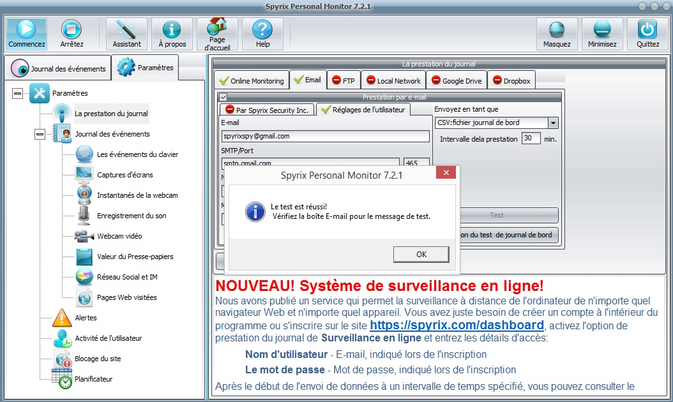Viewport: 673px width, 402px height.
Task: Switch to Journal des événements tab
Action: 59,68
